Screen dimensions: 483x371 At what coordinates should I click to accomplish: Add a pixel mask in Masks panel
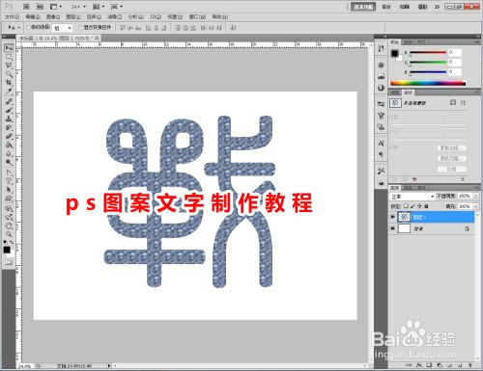453,102
